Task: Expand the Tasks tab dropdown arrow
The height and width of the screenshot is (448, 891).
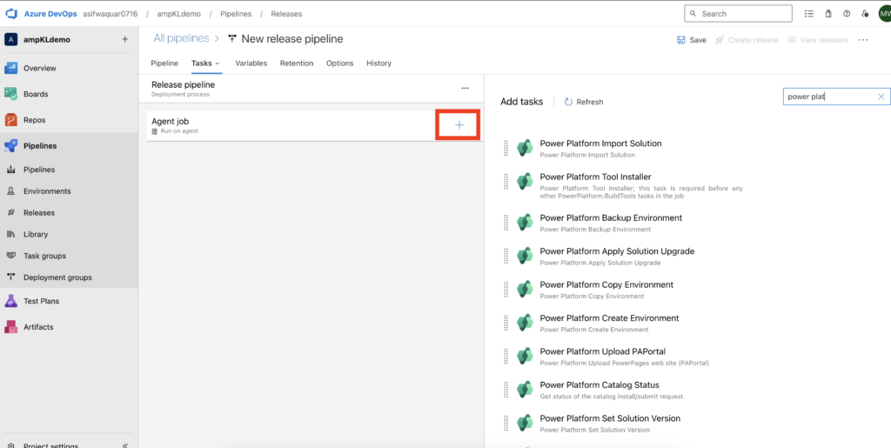Action: pyautogui.click(x=217, y=64)
